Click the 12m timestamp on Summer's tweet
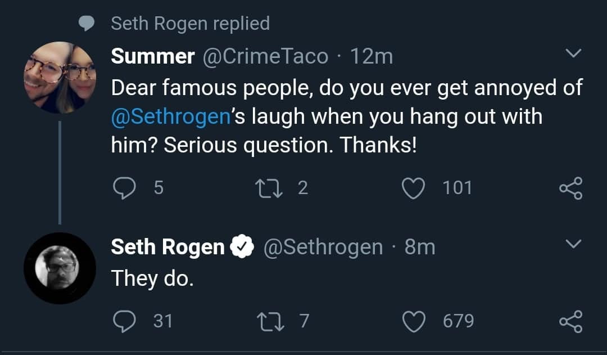 pos(371,56)
